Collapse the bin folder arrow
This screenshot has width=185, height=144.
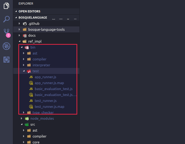click(22, 47)
